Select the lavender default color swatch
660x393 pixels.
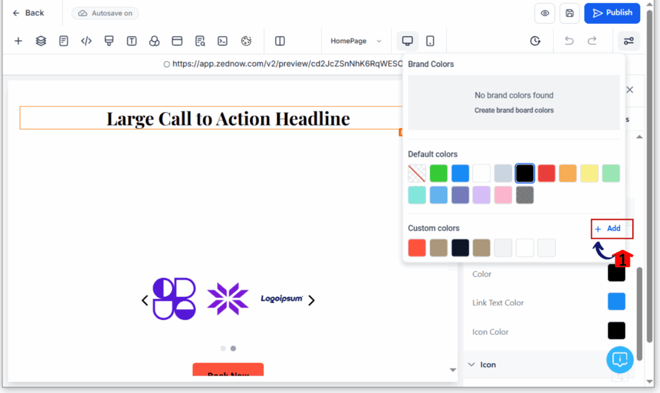[481, 195]
